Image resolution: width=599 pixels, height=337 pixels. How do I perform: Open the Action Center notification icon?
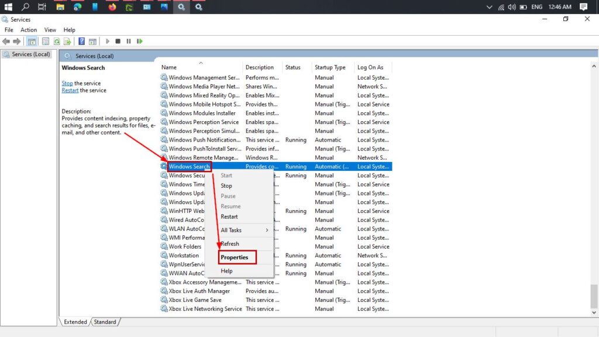584,7
